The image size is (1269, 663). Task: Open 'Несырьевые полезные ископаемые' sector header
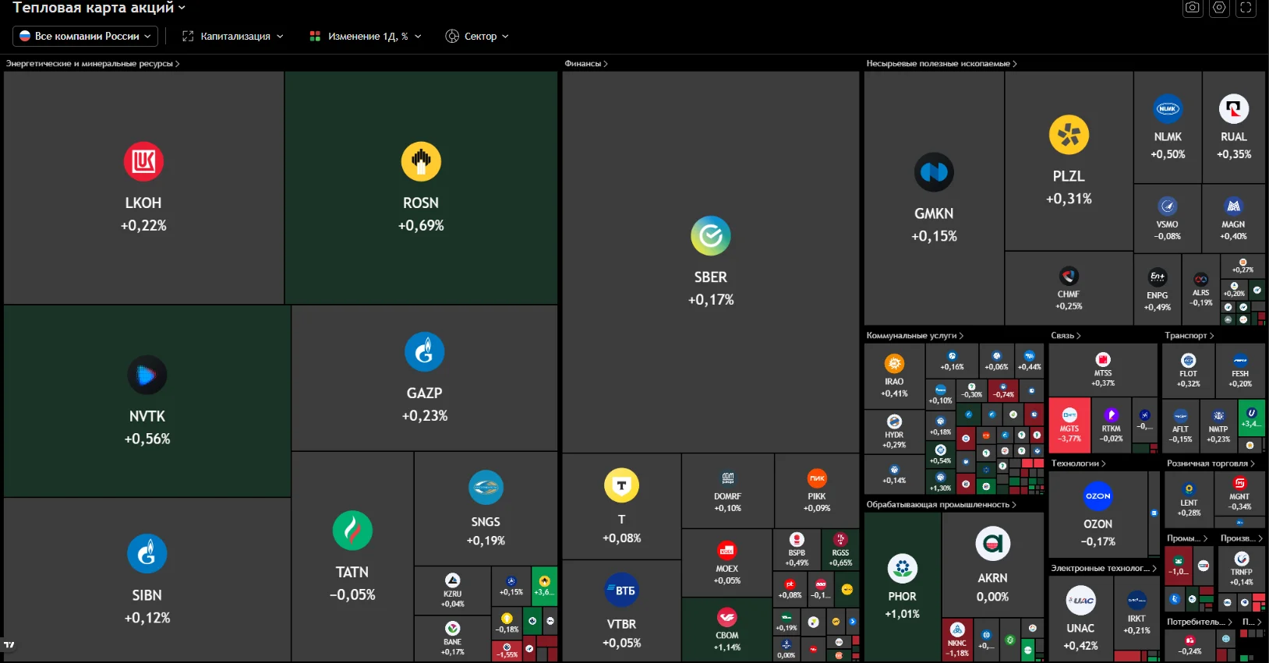(942, 64)
